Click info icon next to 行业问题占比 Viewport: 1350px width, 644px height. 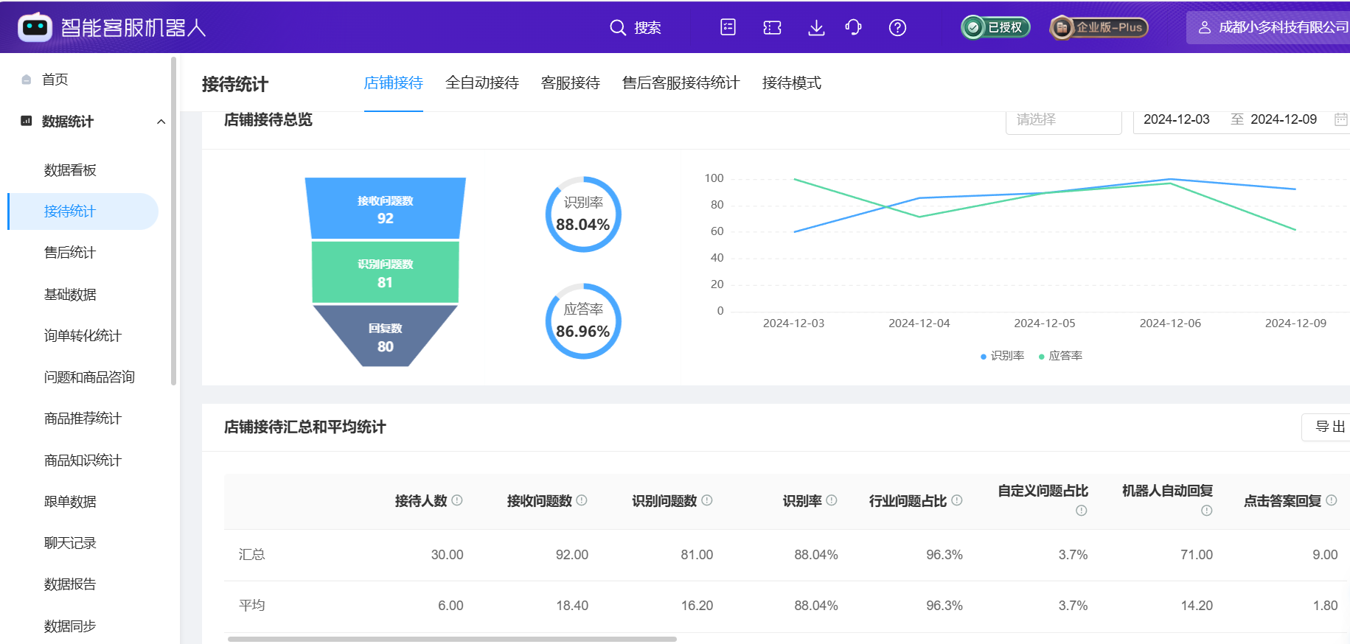coord(957,500)
